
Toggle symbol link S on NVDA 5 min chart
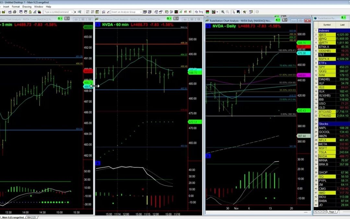coord(60,18)
